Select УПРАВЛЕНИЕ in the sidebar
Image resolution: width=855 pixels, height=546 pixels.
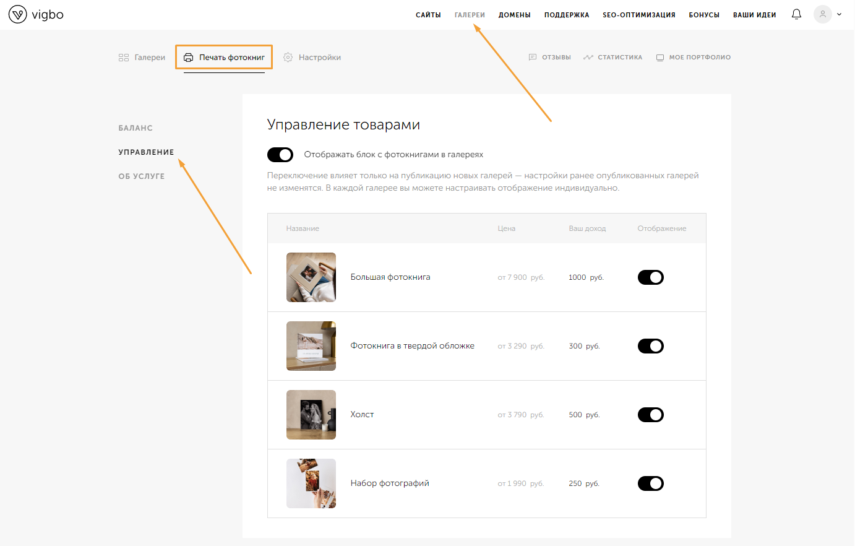(146, 152)
